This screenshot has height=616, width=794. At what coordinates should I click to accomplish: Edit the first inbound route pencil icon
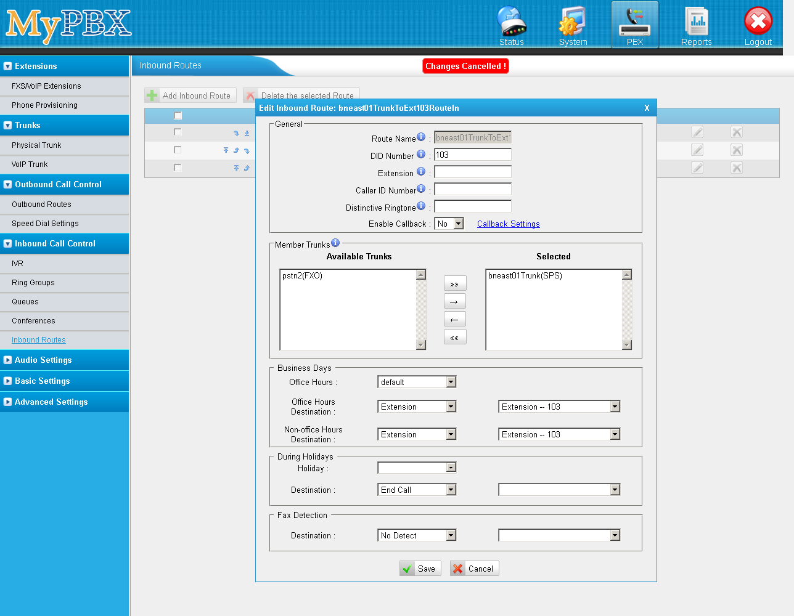[697, 132]
